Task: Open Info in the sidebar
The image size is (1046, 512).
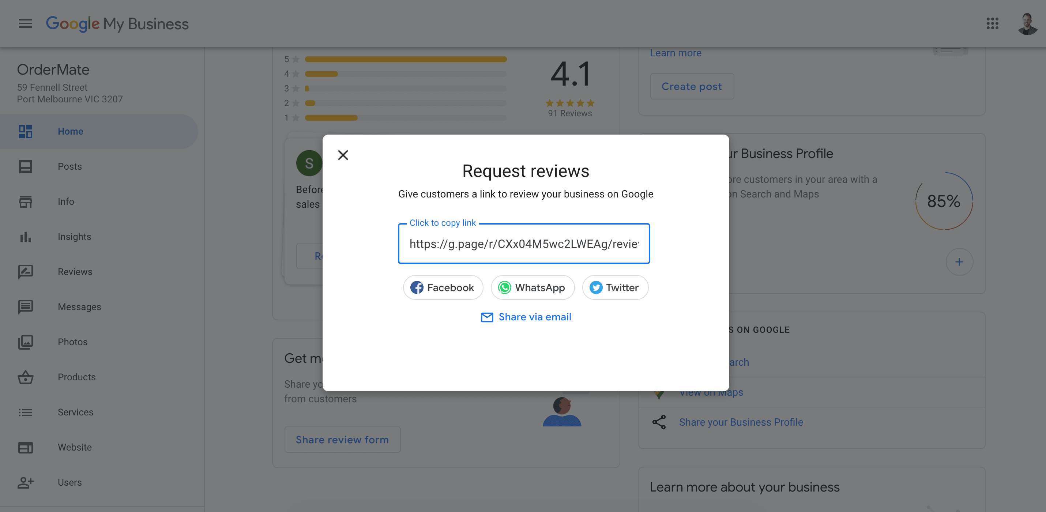Action: pyautogui.click(x=99, y=202)
